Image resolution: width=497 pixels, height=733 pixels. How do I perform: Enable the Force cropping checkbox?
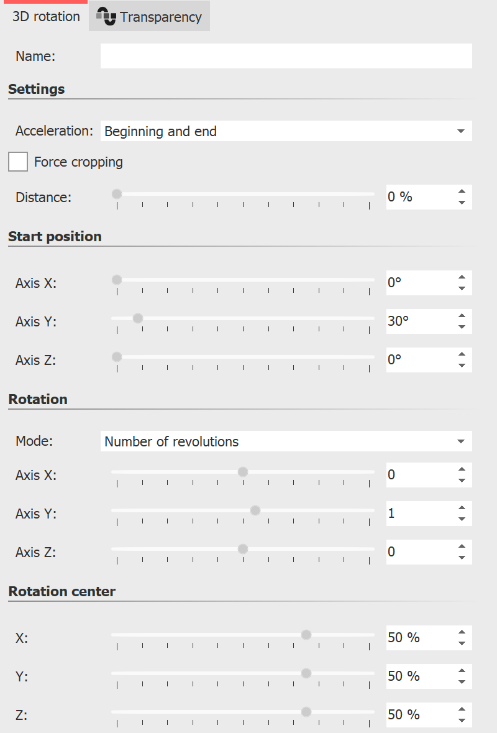(17, 162)
